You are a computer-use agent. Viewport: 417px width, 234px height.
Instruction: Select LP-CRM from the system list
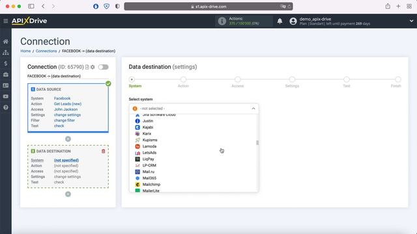coord(194,165)
